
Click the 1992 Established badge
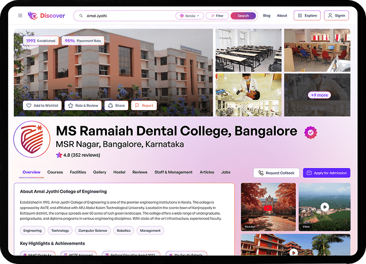click(x=41, y=41)
